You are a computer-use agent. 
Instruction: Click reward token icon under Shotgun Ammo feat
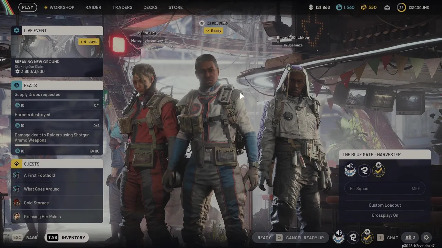click(x=18, y=151)
